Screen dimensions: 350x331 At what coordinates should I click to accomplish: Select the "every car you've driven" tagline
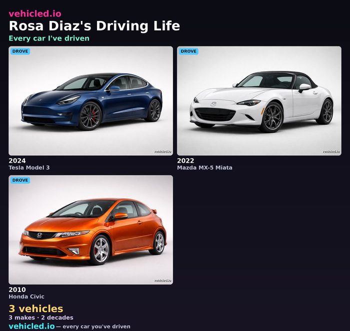96,327
